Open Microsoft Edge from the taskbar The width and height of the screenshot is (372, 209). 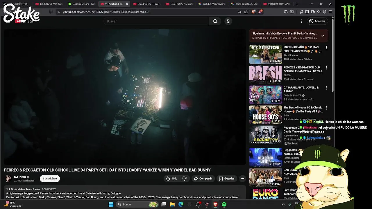click(x=181, y=204)
